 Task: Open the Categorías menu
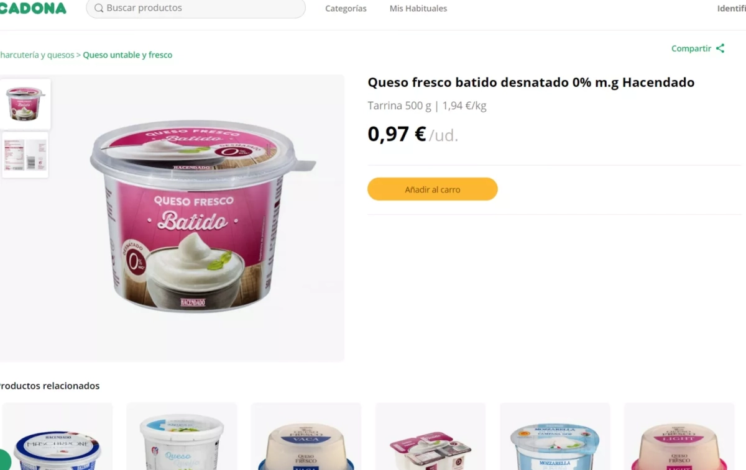pyautogui.click(x=346, y=9)
